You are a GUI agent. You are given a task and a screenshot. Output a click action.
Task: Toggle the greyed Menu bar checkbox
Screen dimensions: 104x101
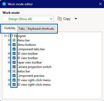tap(14, 40)
